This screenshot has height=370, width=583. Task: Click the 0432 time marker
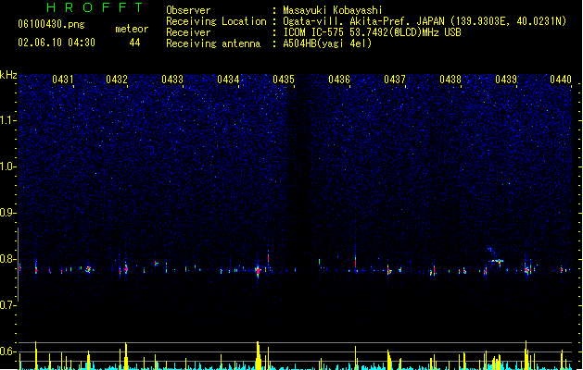click(117, 80)
